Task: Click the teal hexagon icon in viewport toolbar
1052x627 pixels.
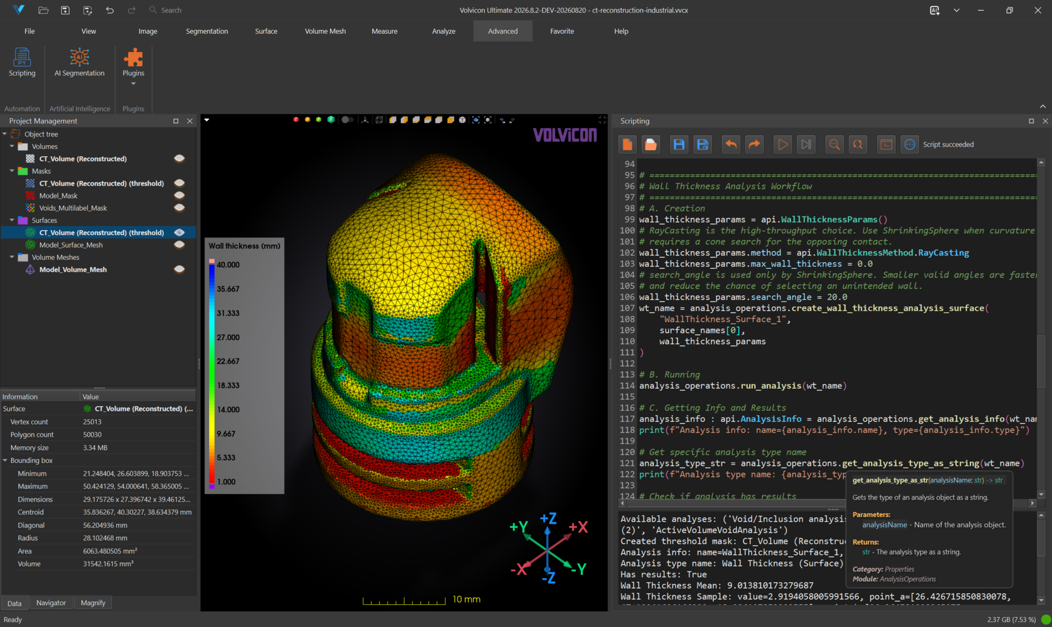Action: point(331,120)
